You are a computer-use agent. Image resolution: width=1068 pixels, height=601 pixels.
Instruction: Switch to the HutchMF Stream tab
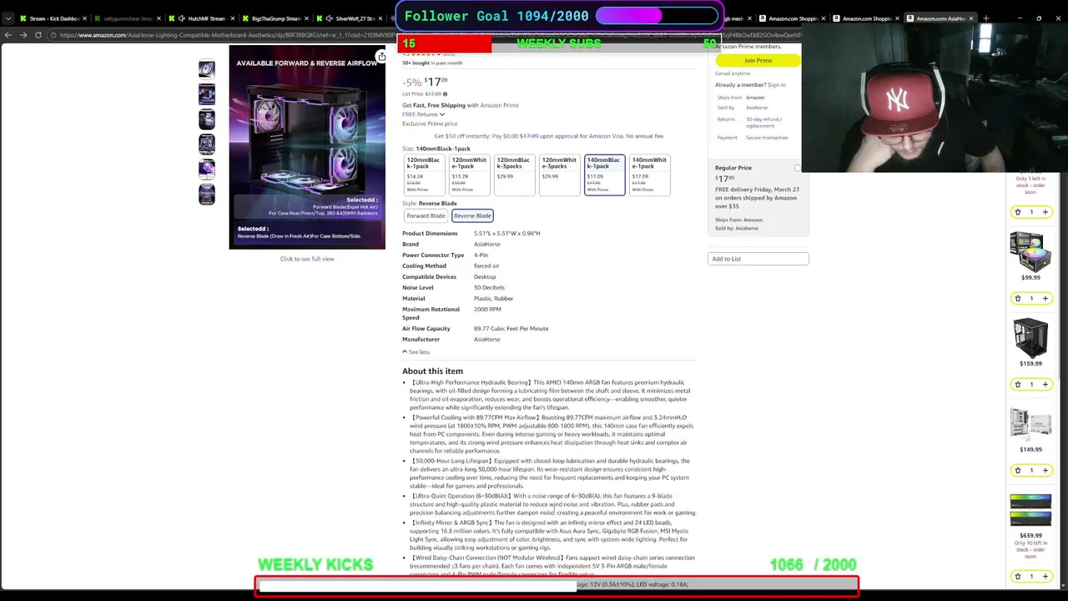point(201,18)
